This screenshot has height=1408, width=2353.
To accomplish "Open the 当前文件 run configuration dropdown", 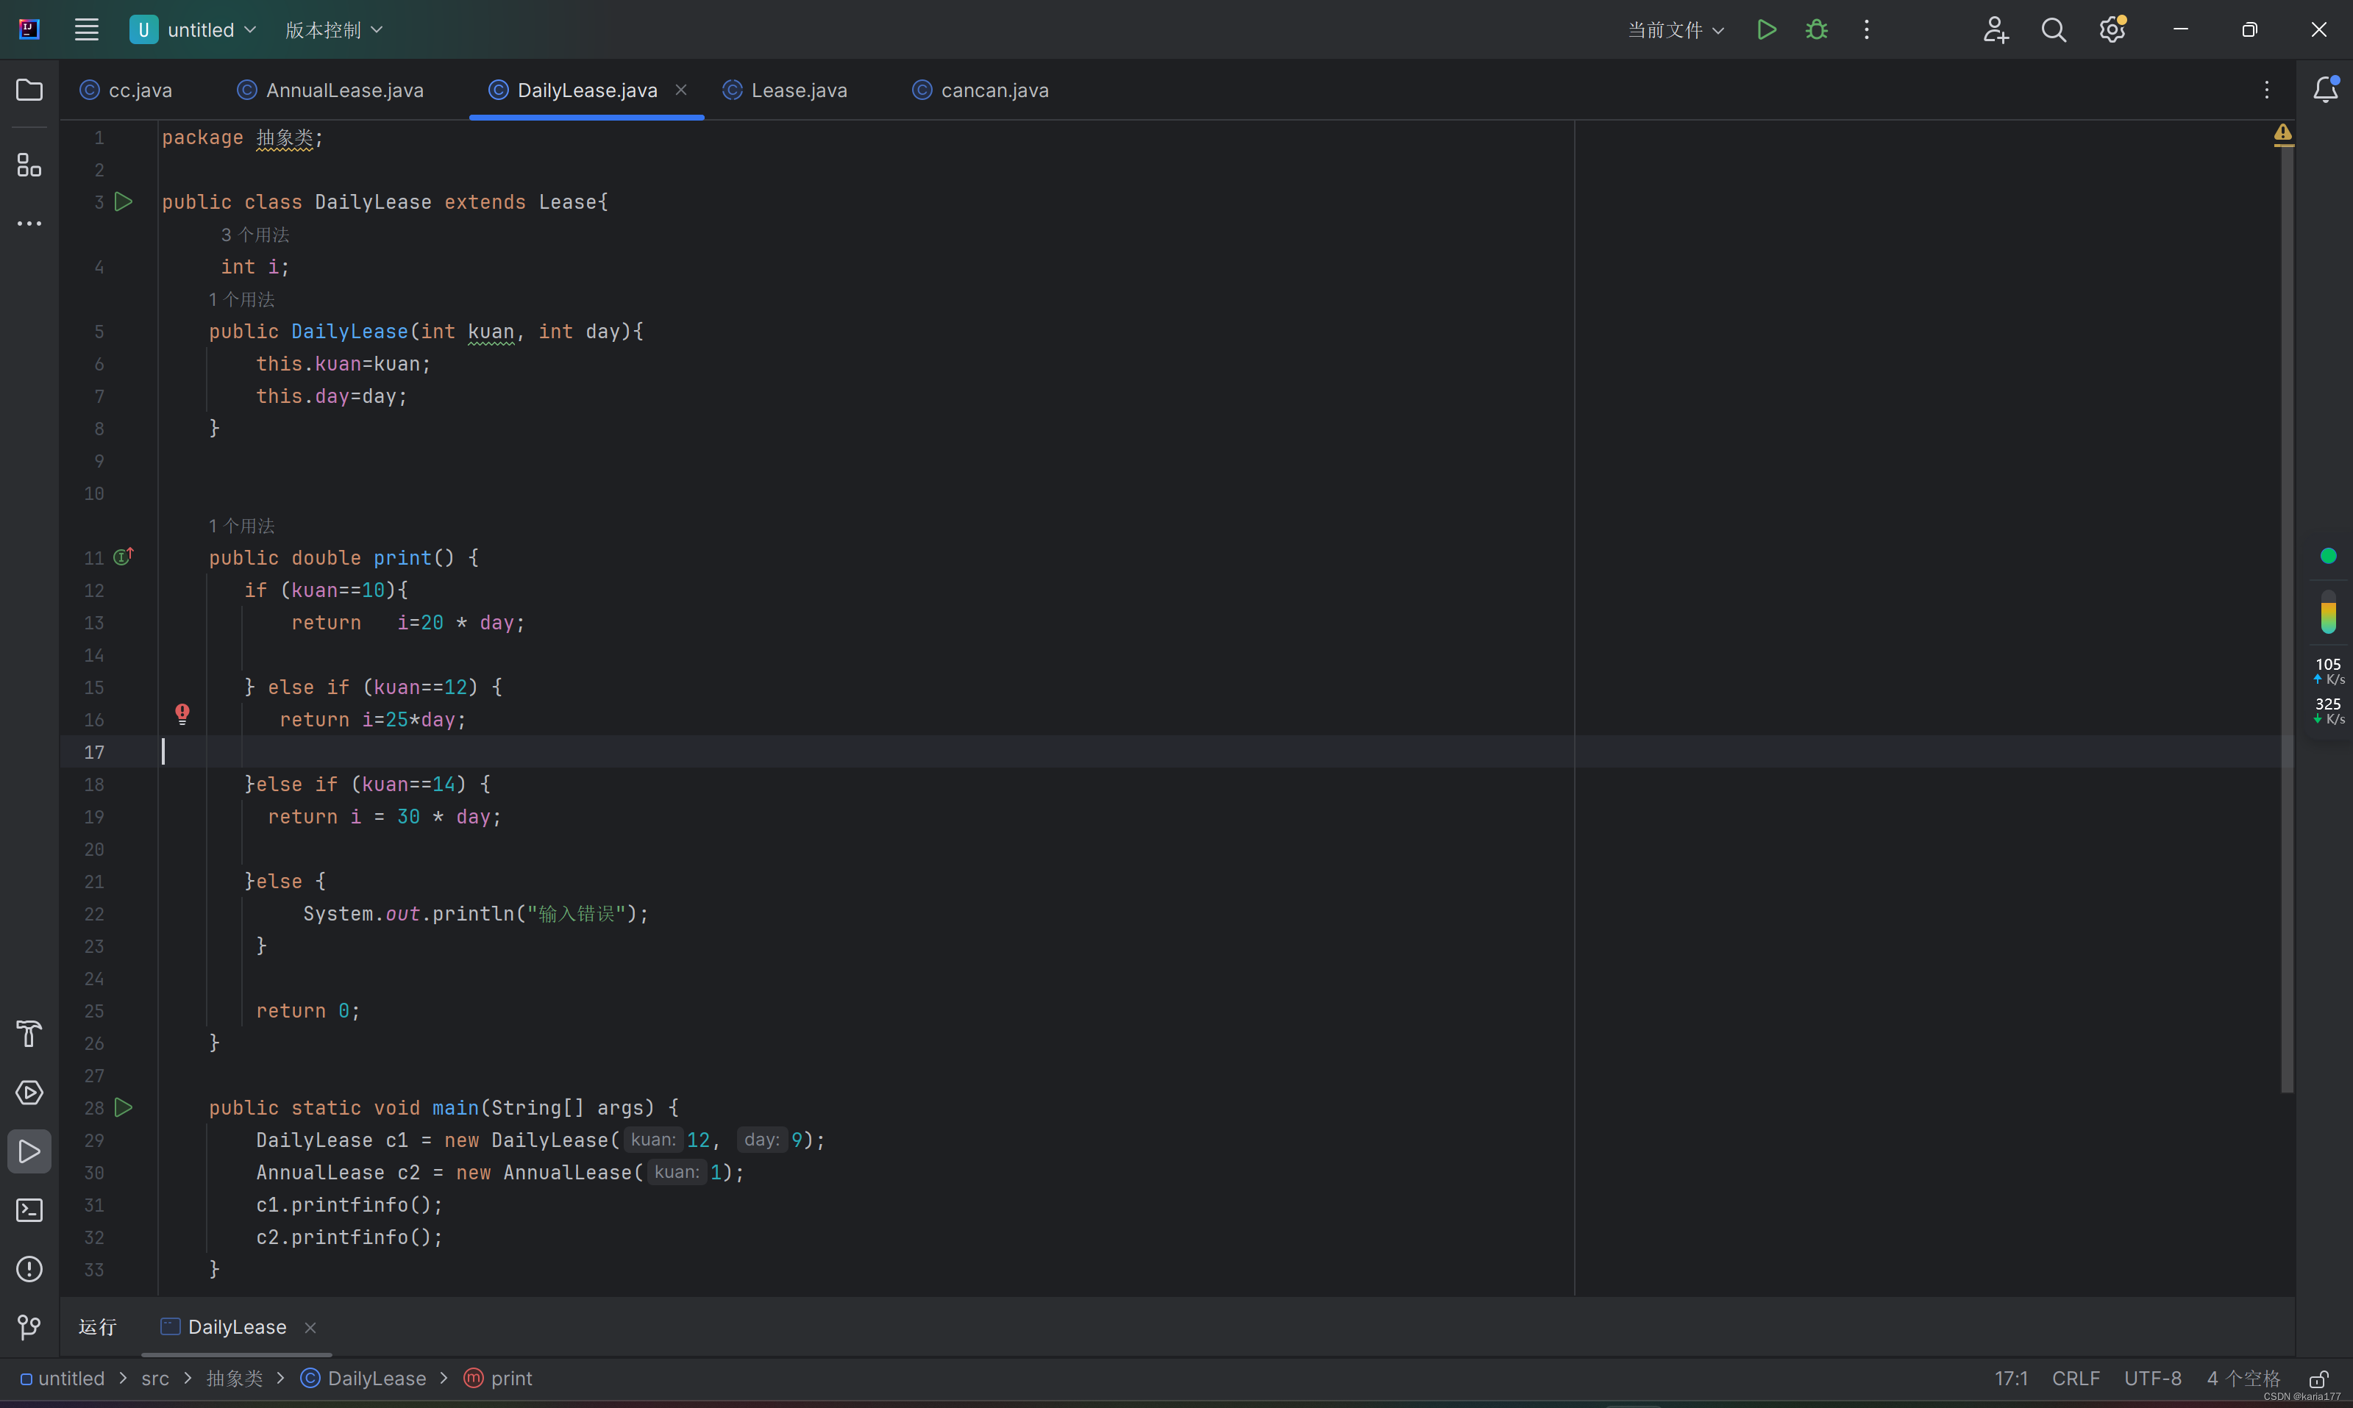I will point(1676,29).
